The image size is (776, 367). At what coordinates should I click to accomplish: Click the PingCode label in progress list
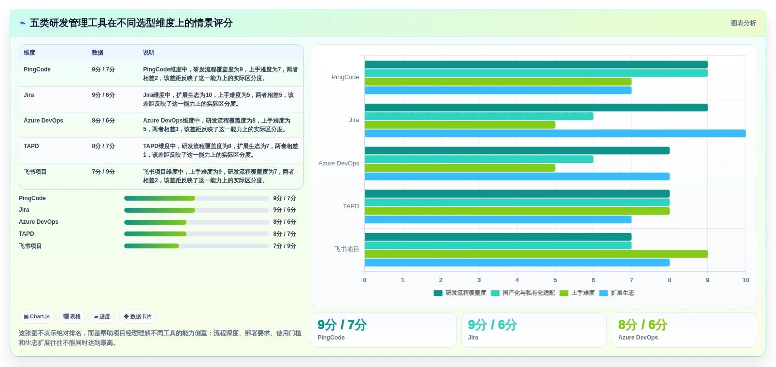click(32, 198)
